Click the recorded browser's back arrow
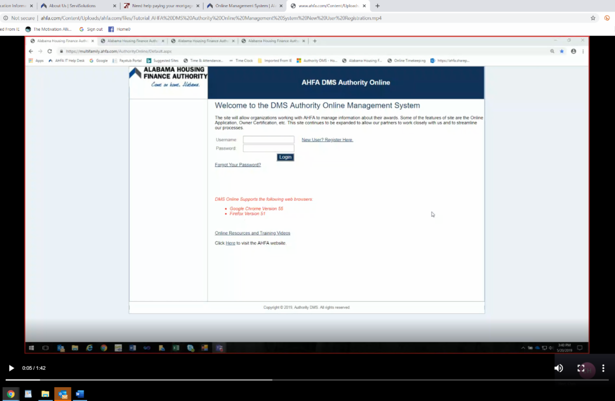The width and height of the screenshot is (615, 401). [x=31, y=51]
